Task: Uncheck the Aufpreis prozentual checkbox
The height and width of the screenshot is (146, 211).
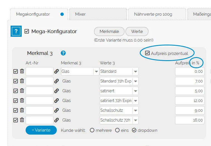Action: tap(147, 53)
